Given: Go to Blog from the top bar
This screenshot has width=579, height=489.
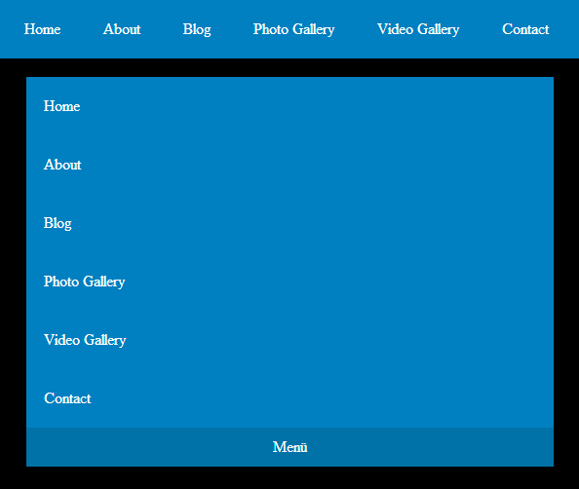Looking at the screenshot, I should pyautogui.click(x=197, y=29).
